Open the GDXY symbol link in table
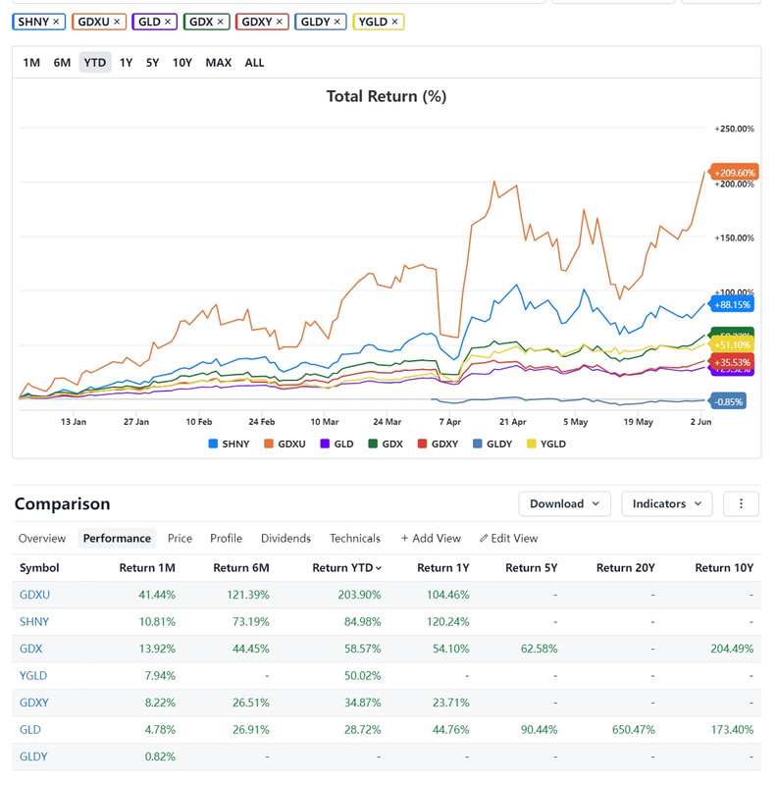Viewport: 776px width, 785px height. [34, 703]
